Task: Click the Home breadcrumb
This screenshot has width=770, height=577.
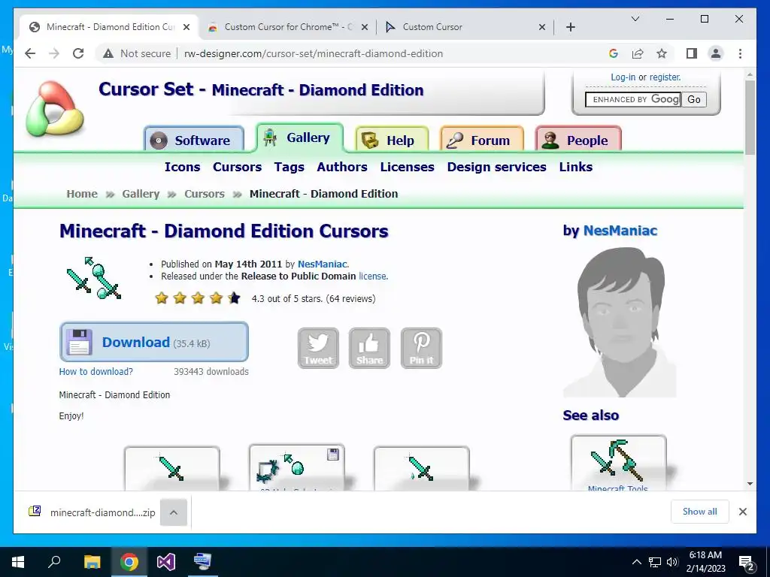Action: pyautogui.click(x=82, y=194)
